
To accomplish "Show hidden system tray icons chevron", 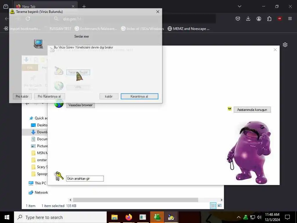I will click(239, 217).
